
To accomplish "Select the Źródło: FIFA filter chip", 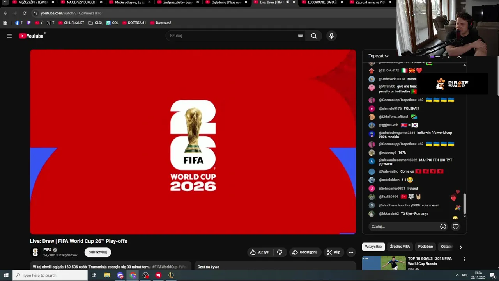I will 400,247.
